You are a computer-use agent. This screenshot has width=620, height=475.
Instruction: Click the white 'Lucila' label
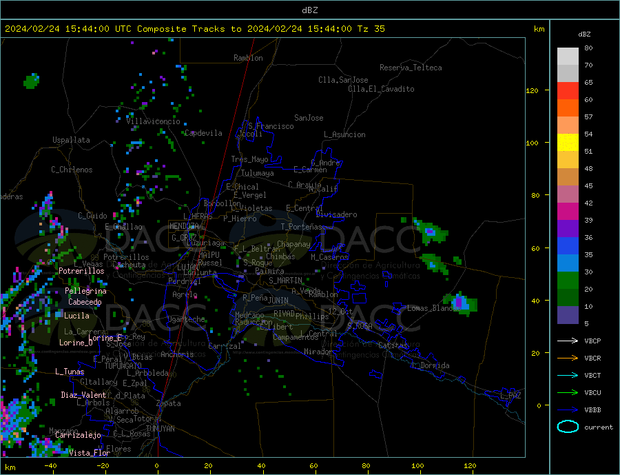tap(76, 316)
